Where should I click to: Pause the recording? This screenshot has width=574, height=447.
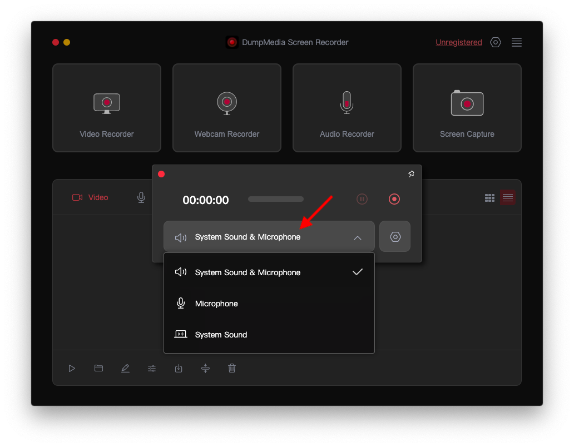(x=362, y=199)
